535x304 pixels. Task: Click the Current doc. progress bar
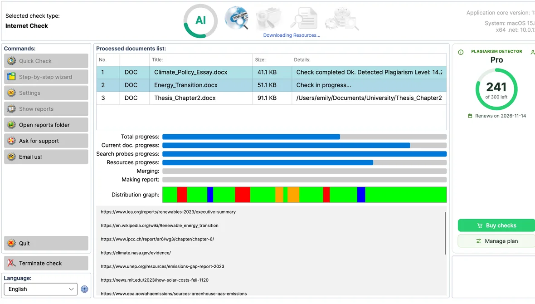[304, 146]
